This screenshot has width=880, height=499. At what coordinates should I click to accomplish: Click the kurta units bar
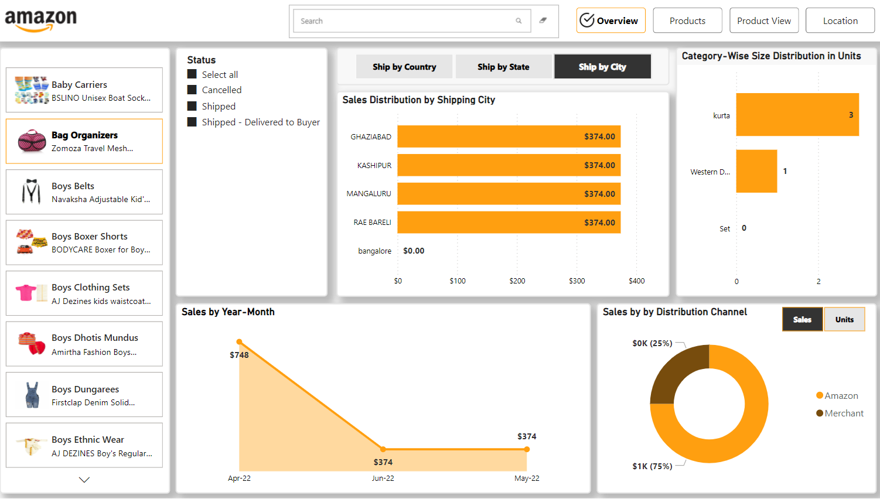797,115
